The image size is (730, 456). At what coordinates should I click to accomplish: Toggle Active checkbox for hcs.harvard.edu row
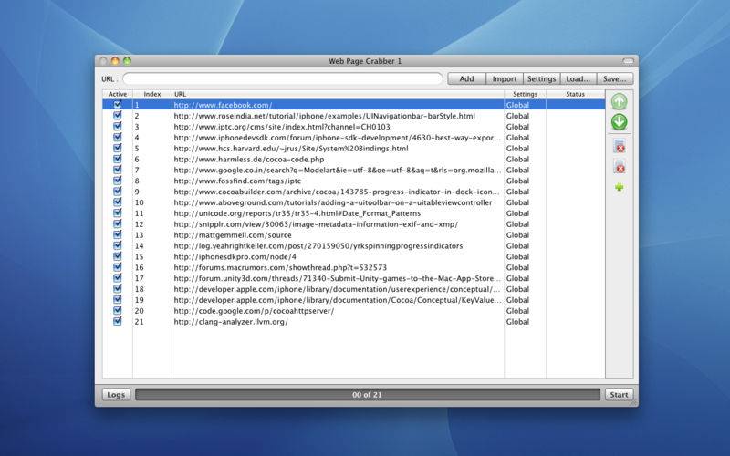click(x=118, y=148)
